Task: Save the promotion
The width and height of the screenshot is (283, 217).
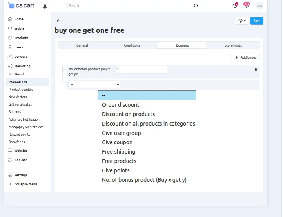Action: pyautogui.click(x=257, y=21)
